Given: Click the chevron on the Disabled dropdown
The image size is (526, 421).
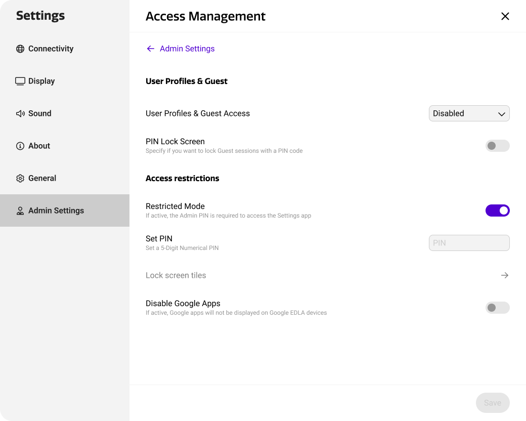Looking at the screenshot, I should (501, 114).
